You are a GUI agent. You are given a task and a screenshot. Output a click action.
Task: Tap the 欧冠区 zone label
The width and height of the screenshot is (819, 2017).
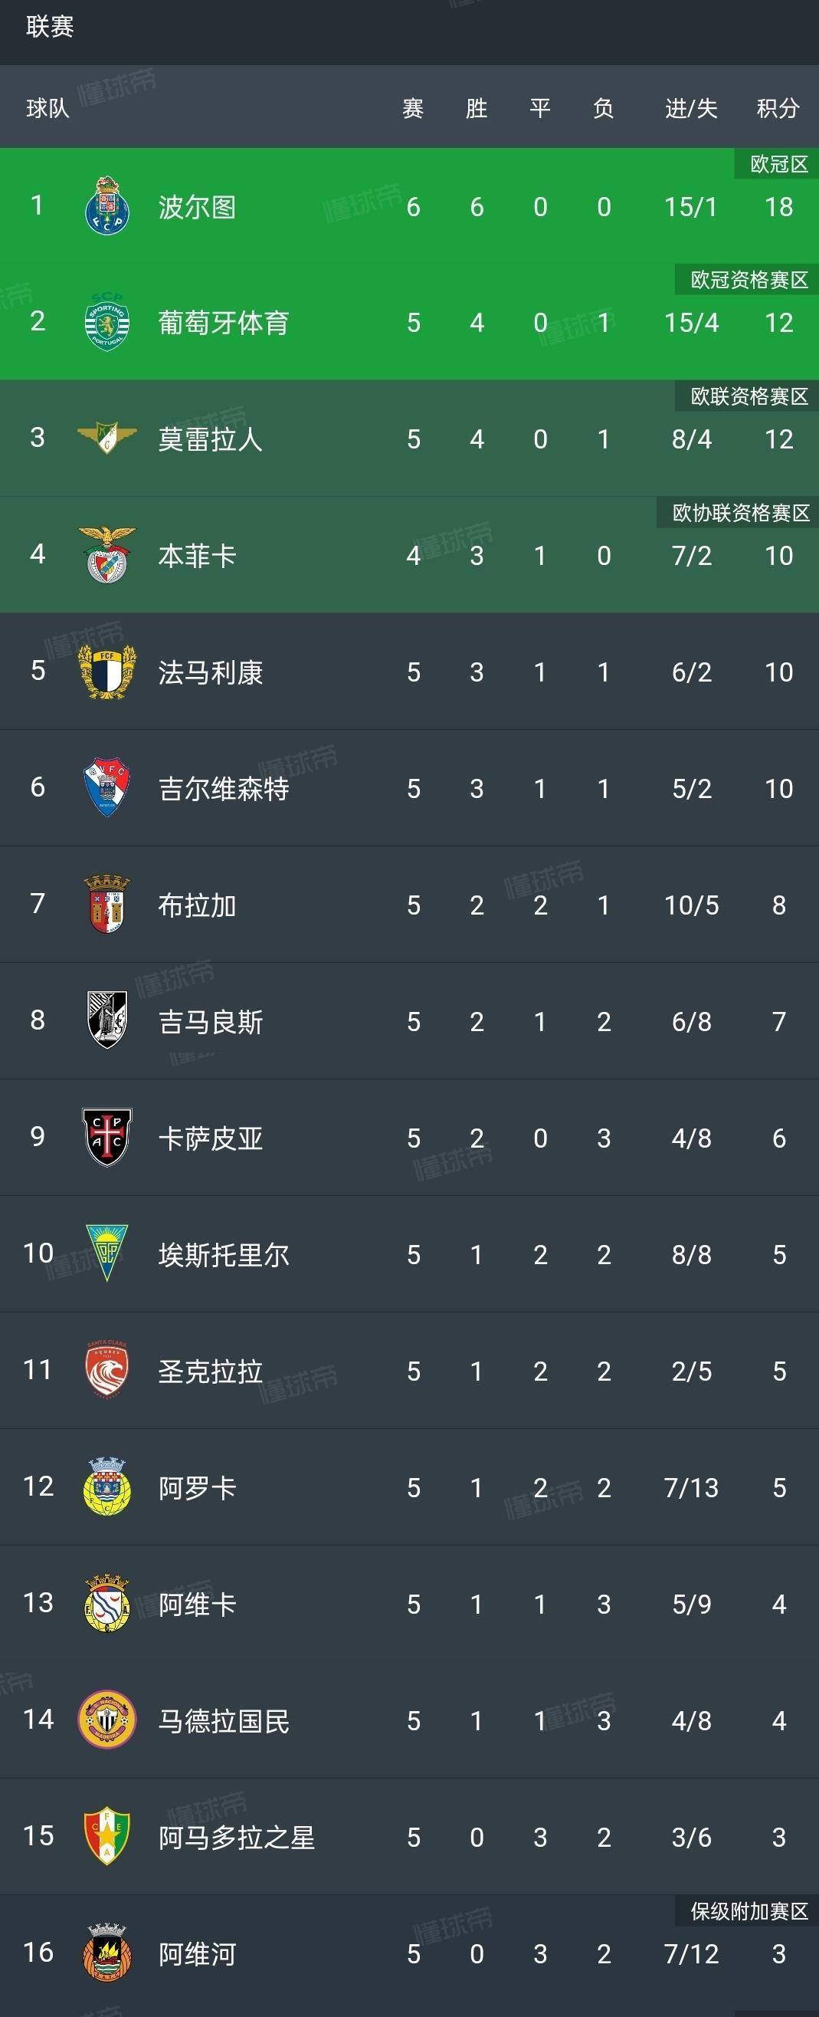click(778, 163)
